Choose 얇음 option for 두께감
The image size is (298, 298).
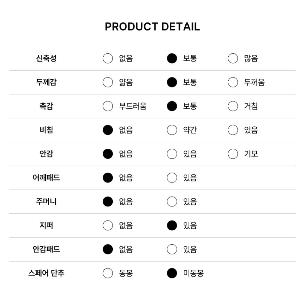click(108, 82)
